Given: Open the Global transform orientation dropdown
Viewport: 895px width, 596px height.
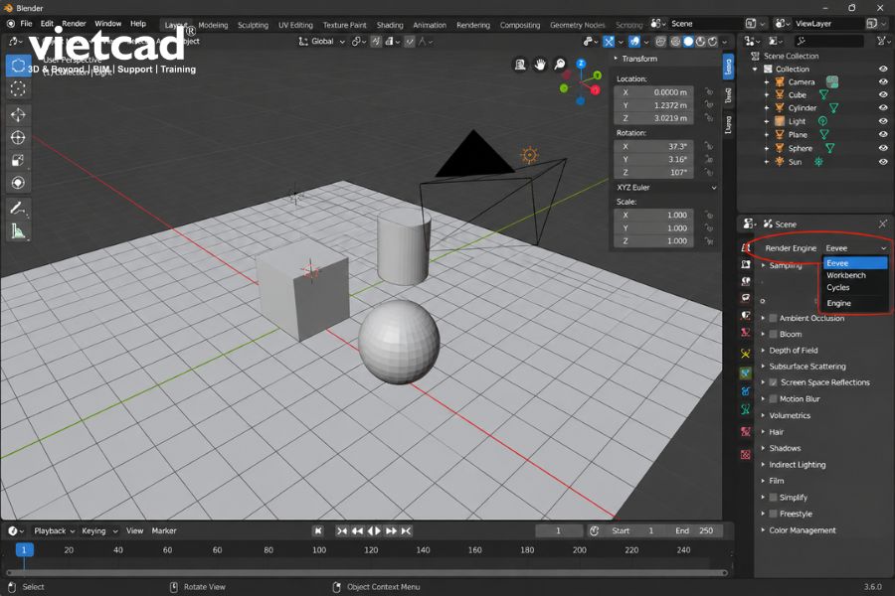Looking at the screenshot, I should (x=322, y=42).
